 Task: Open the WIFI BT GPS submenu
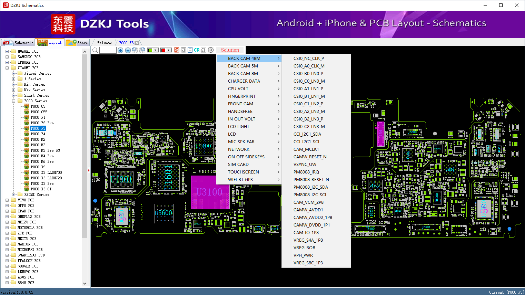point(249,180)
